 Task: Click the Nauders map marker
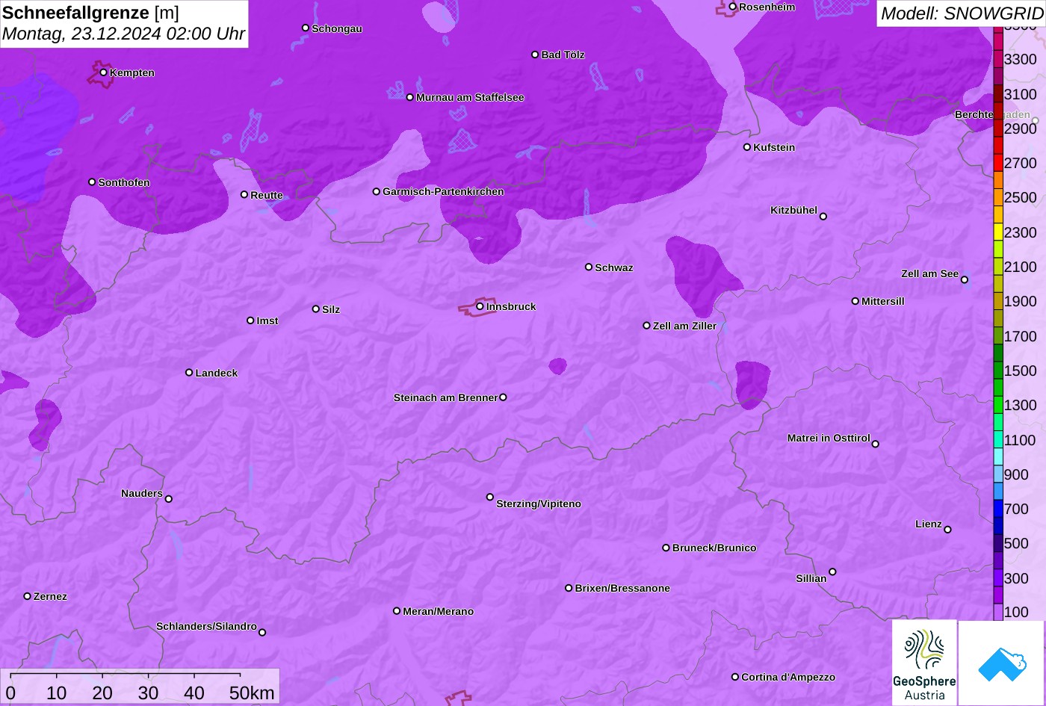pos(169,499)
